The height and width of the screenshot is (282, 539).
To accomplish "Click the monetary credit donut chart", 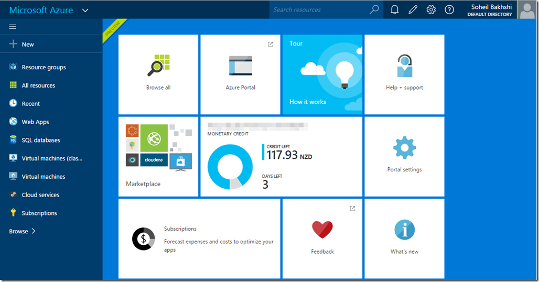I will (x=230, y=167).
